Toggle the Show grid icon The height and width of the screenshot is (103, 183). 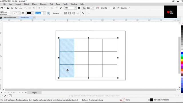88,8
